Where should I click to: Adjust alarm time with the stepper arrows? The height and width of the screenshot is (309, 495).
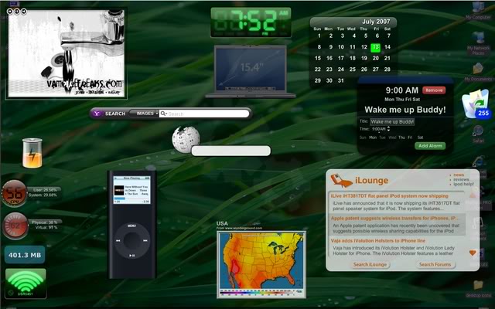click(x=388, y=129)
